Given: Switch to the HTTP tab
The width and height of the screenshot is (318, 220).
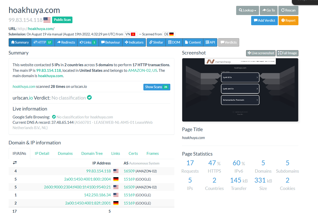Looking at the screenshot, I should (x=43, y=43).
